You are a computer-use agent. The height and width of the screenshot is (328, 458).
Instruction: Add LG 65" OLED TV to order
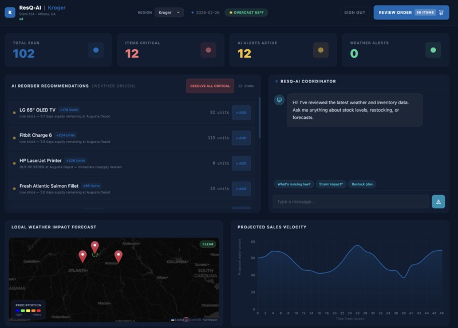[241, 112]
